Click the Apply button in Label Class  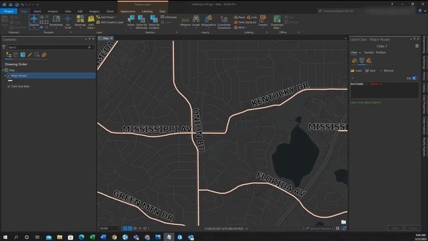pyautogui.click(x=395, y=228)
